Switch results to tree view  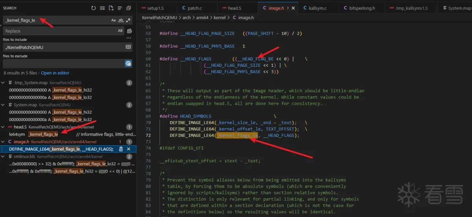pos(120,8)
